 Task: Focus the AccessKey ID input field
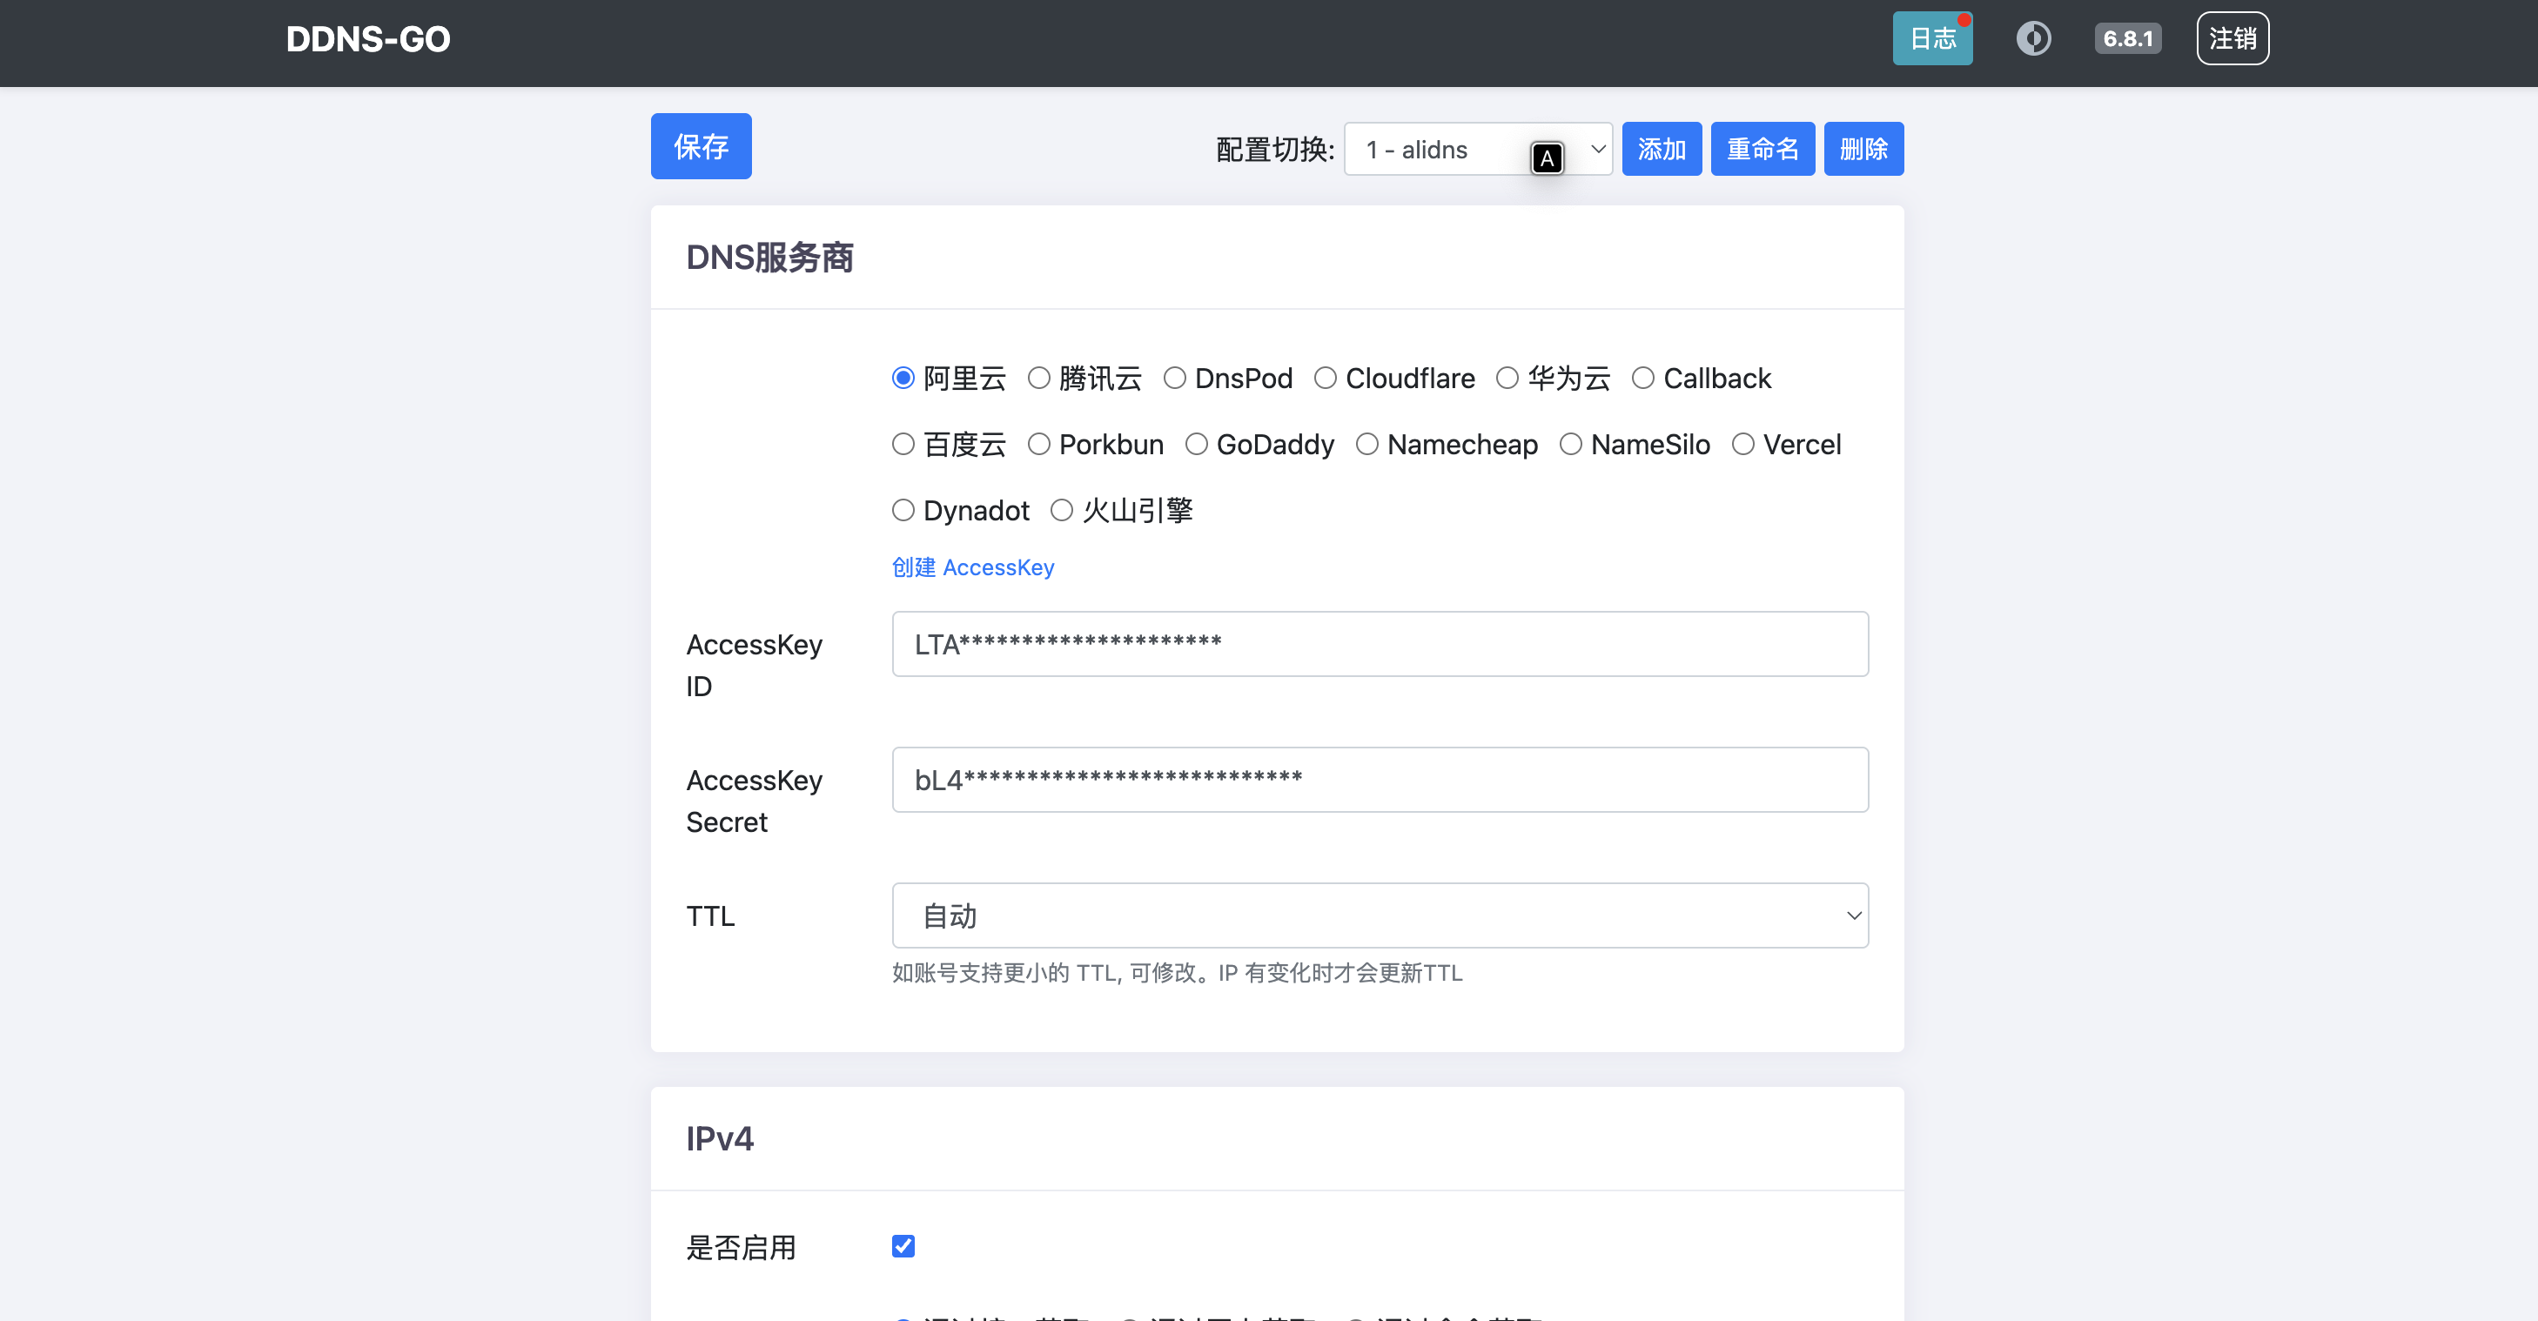click(x=1380, y=643)
